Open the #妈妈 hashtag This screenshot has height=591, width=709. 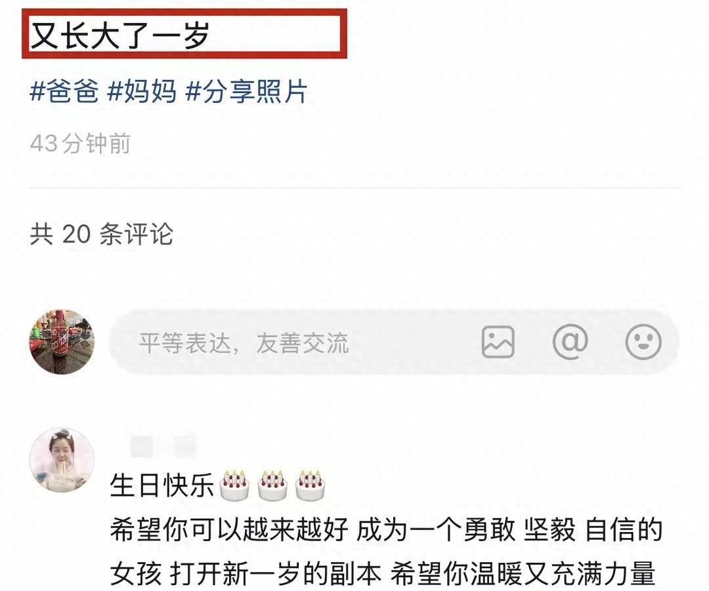click(142, 91)
